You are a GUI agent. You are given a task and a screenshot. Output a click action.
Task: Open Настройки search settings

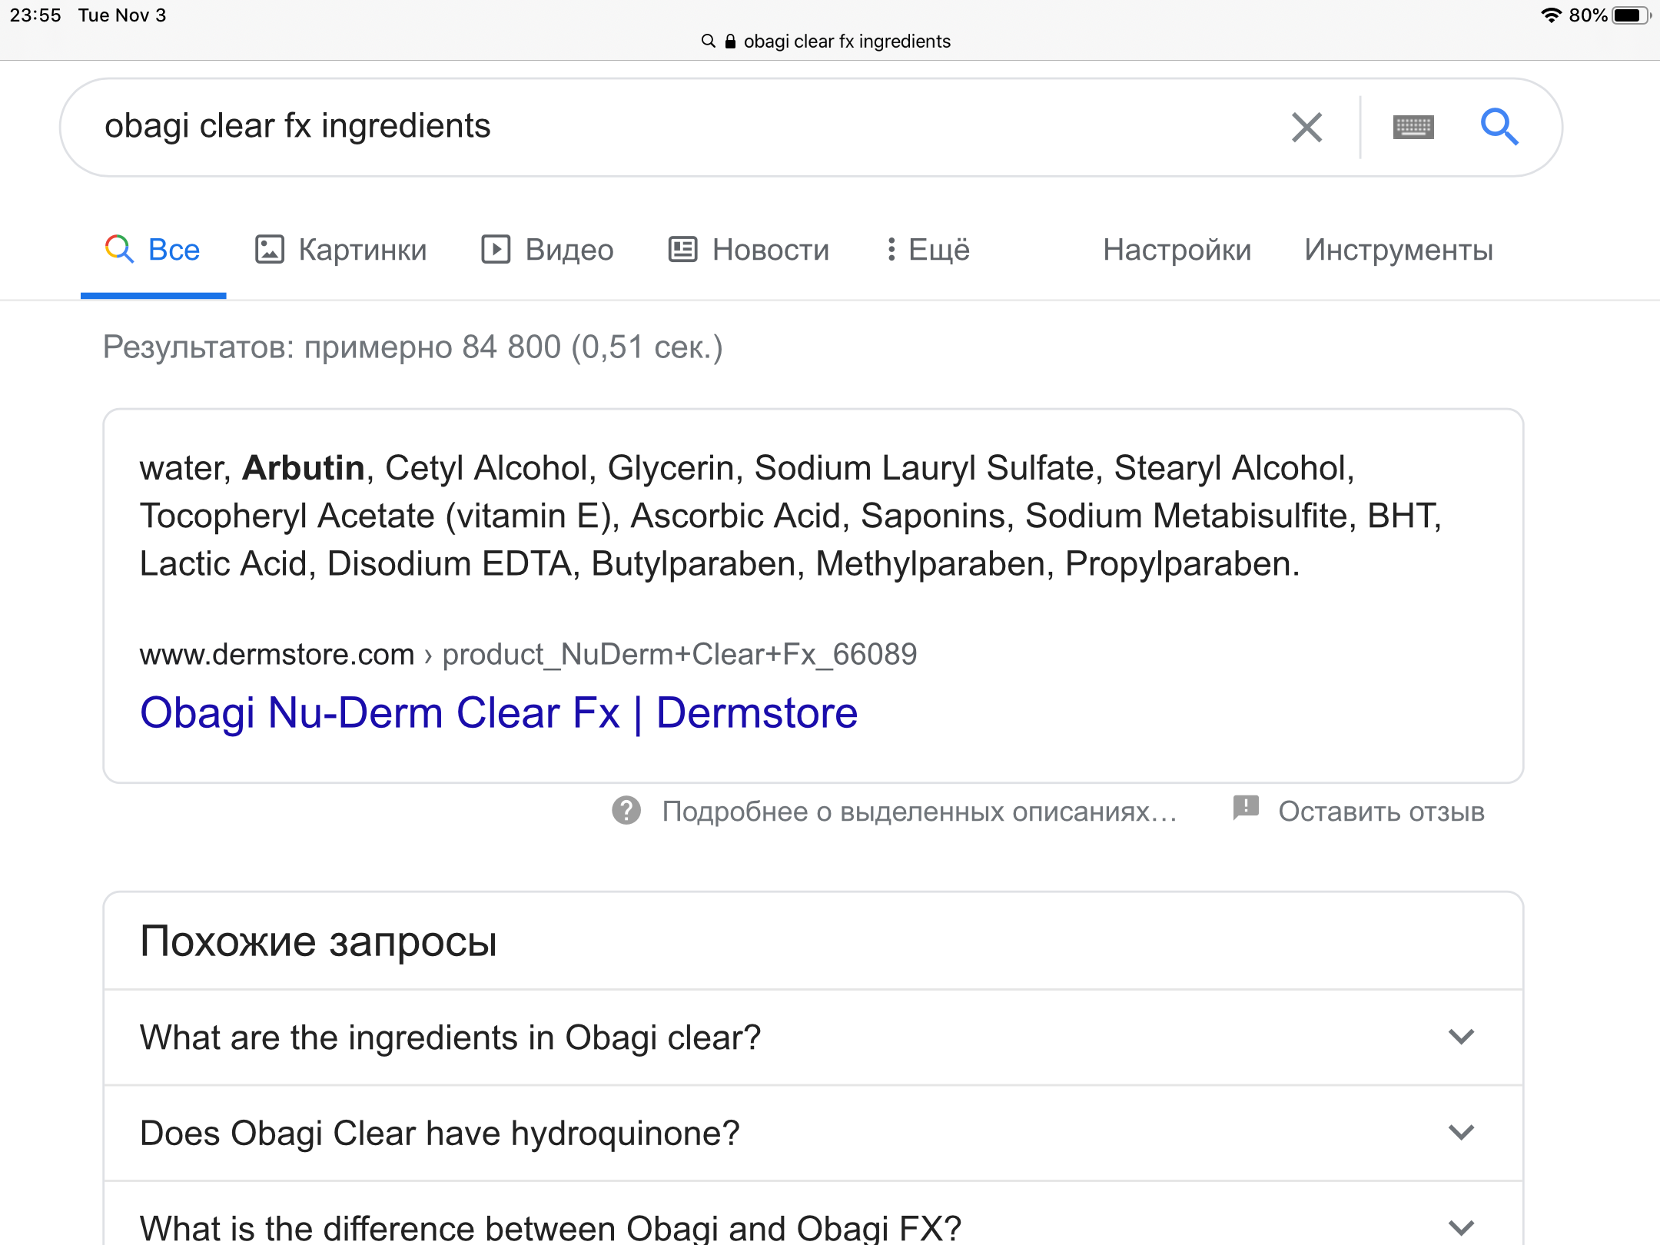1177,250
